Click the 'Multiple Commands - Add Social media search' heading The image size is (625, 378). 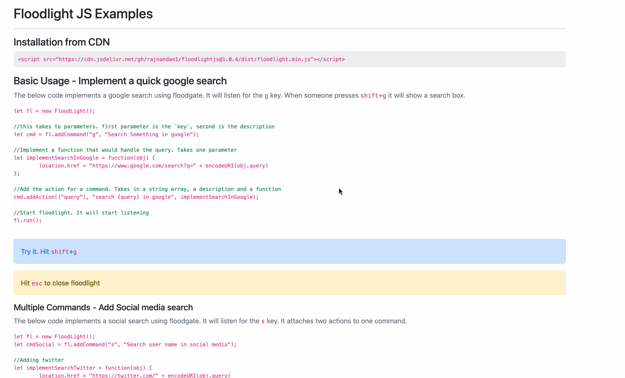tap(103, 307)
